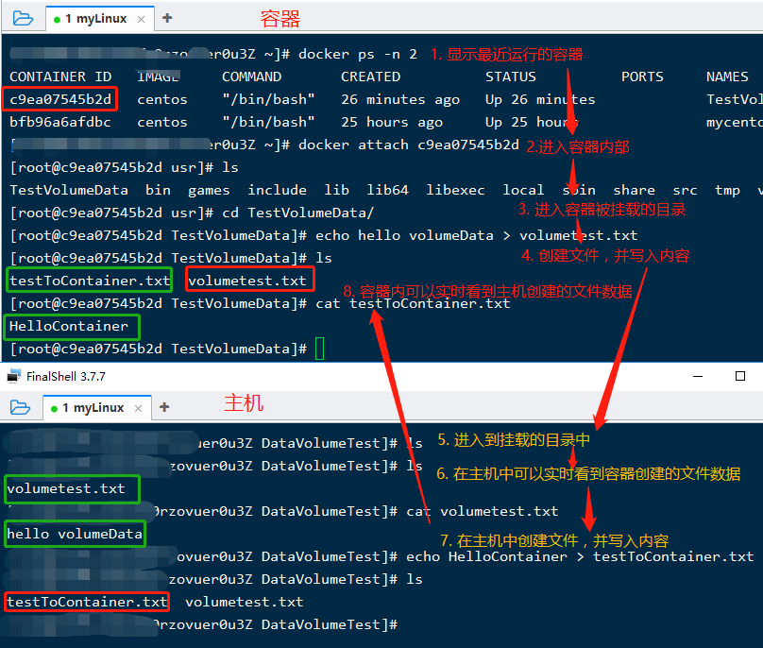Click 'games' directory in ls output
This screenshot has width=763, height=648.
[x=209, y=190]
